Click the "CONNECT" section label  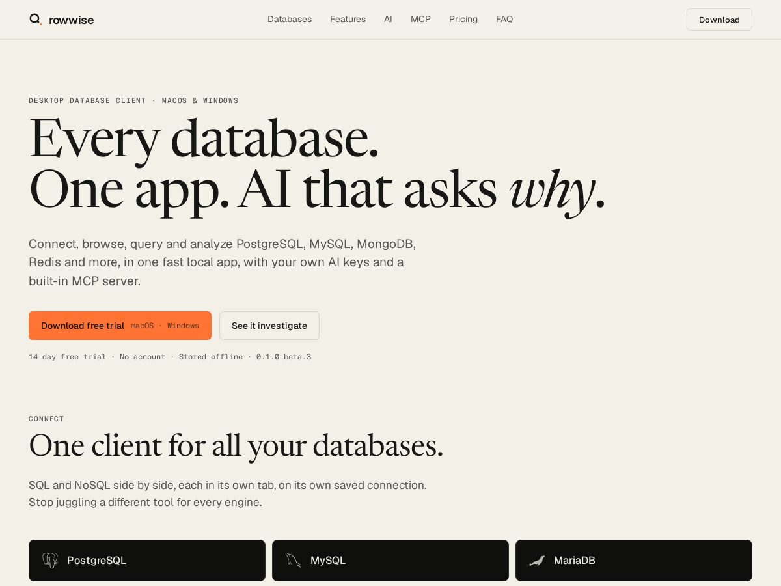coord(46,419)
